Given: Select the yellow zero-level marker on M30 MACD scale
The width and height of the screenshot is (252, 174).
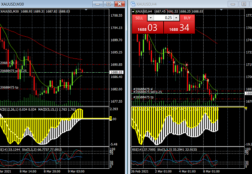Looking at the screenshot, I should click(x=110, y=119).
